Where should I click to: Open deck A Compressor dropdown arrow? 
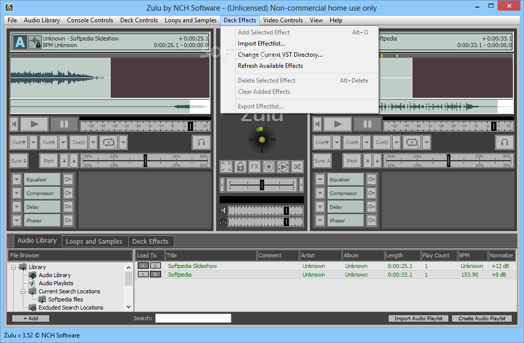click(x=17, y=193)
